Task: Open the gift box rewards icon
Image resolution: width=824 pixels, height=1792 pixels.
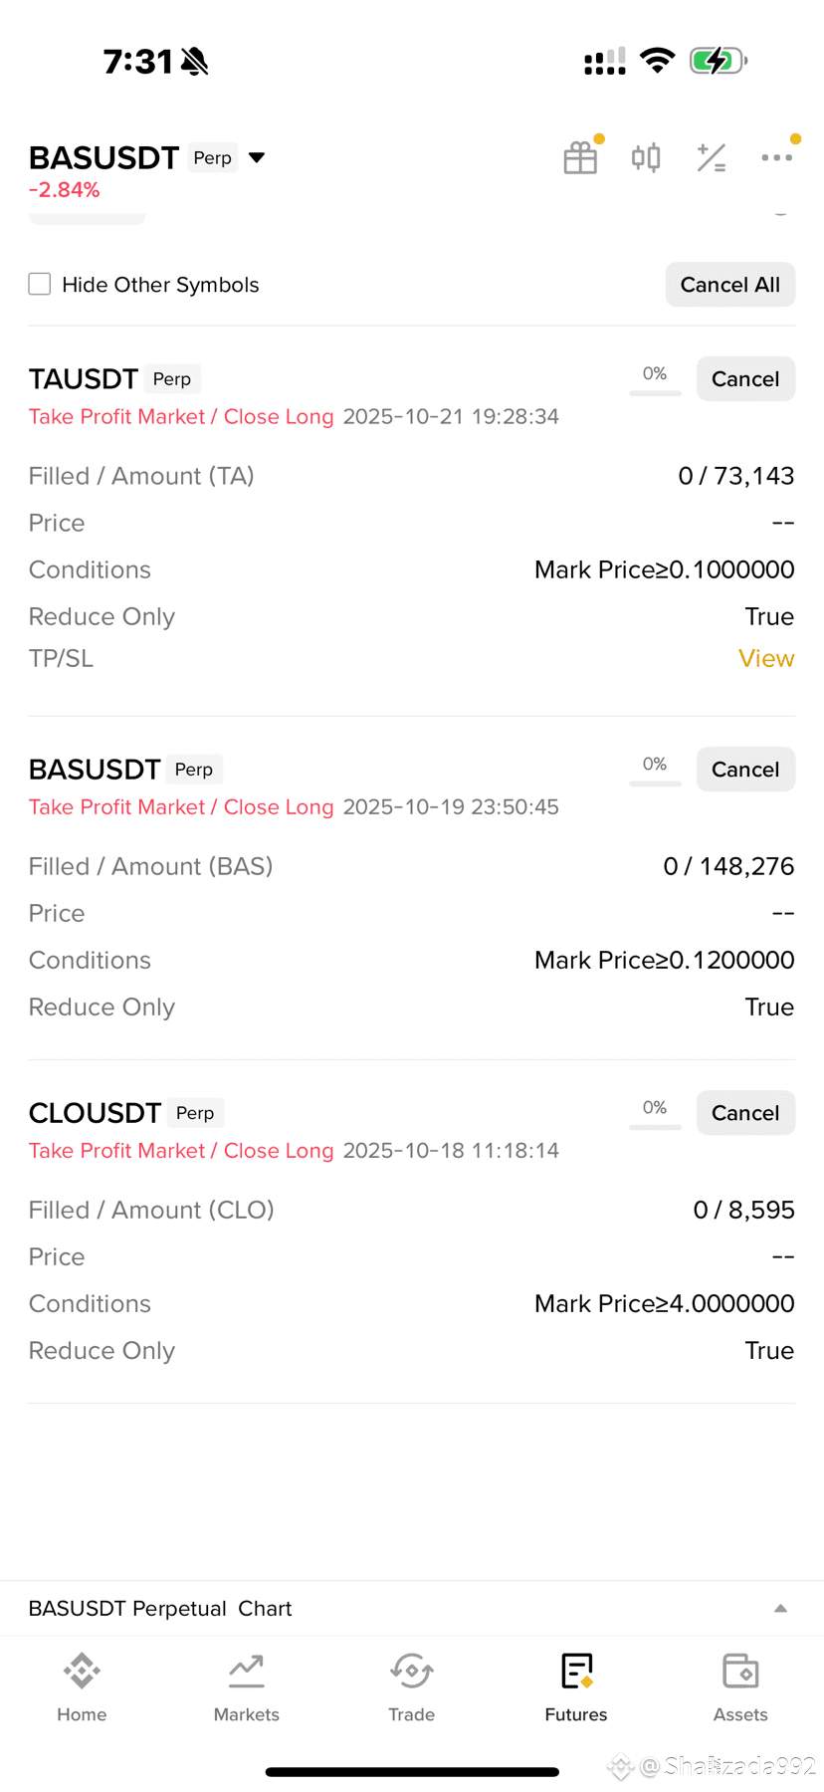Action: click(580, 157)
